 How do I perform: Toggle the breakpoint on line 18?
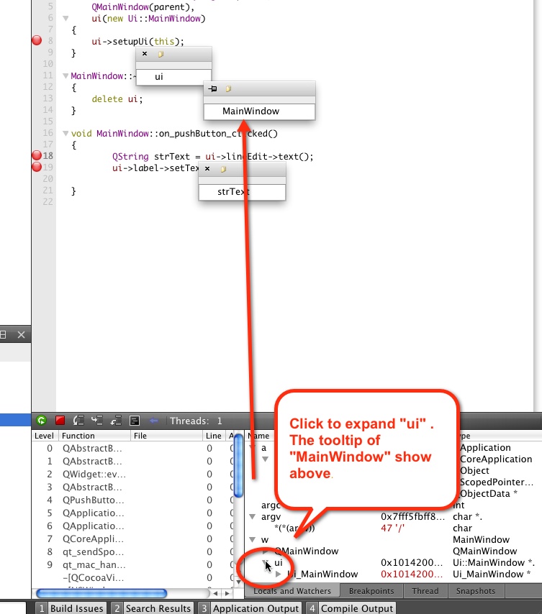37,156
